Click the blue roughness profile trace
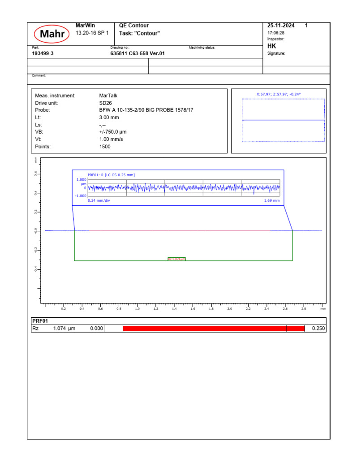Viewport: 344px width, 459px height. coord(184,188)
